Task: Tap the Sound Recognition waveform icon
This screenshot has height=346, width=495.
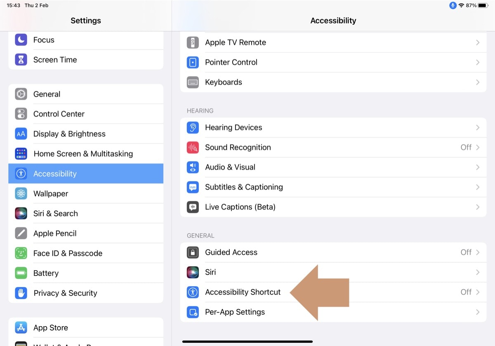Action: pyautogui.click(x=193, y=147)
